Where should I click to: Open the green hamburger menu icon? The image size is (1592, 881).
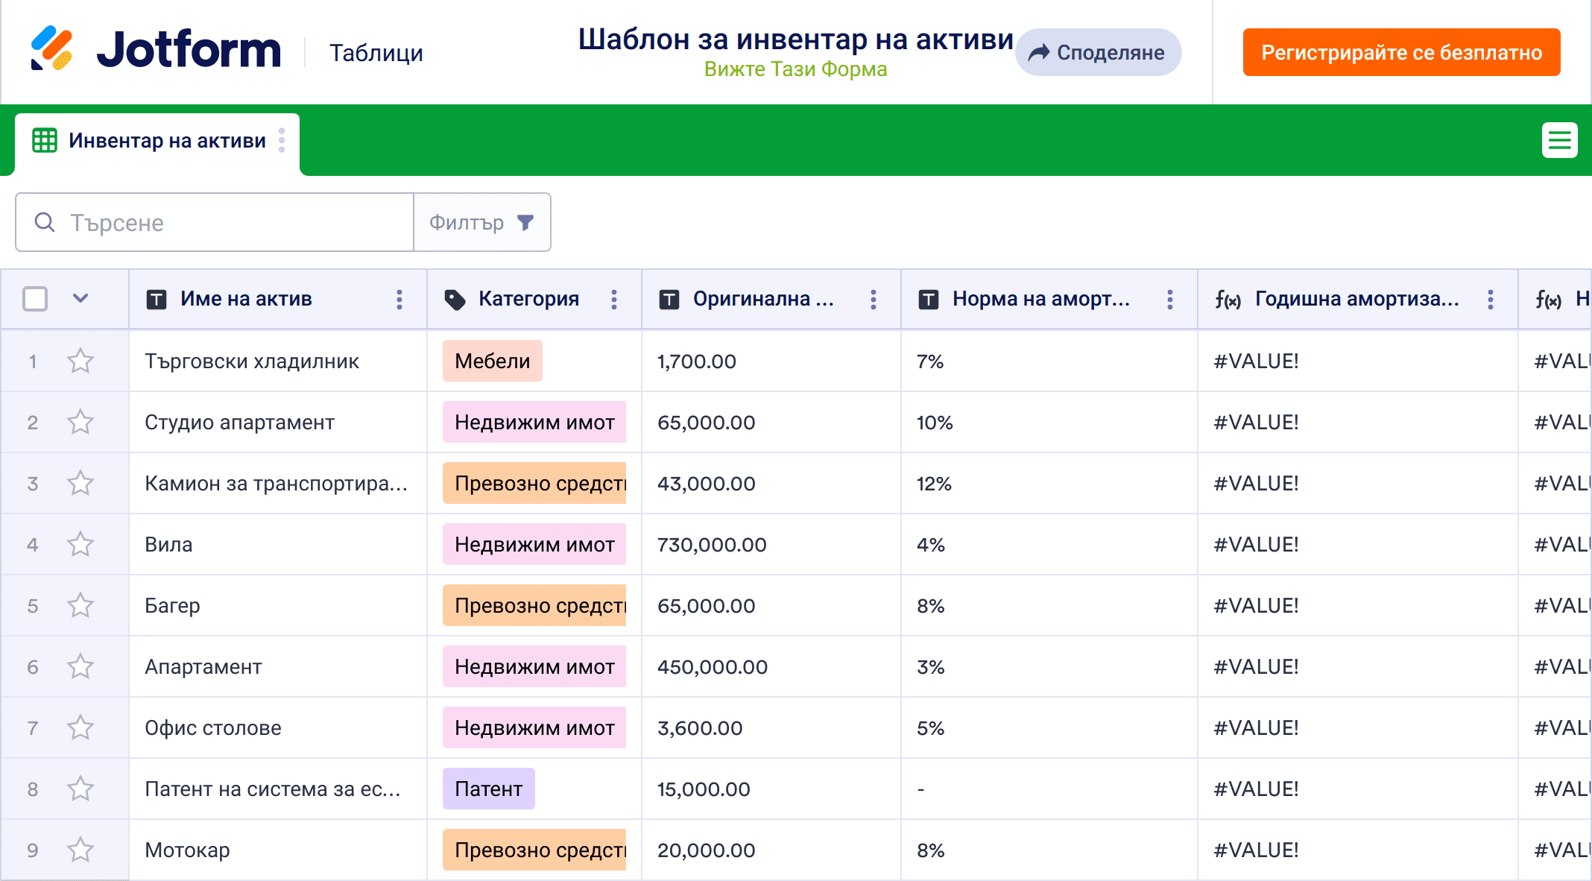[1559, 140]
